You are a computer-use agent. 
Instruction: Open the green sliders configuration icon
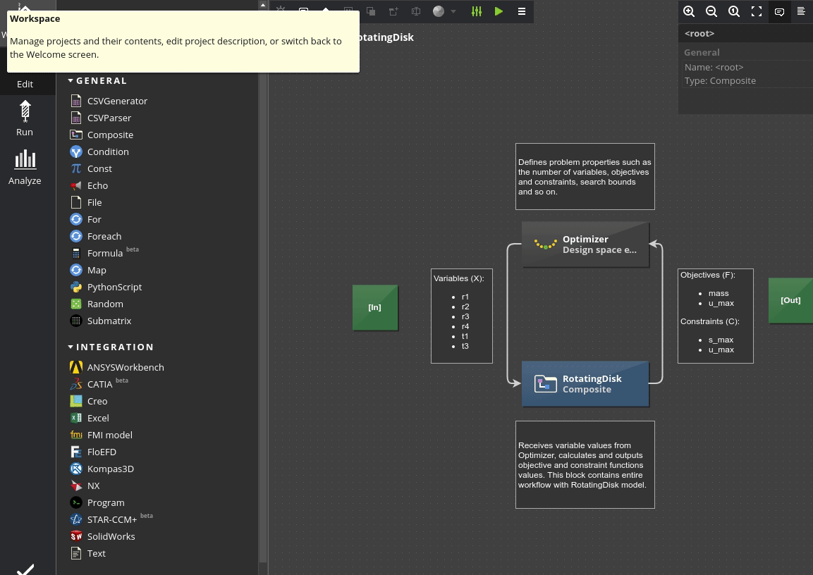click(477, 11)
